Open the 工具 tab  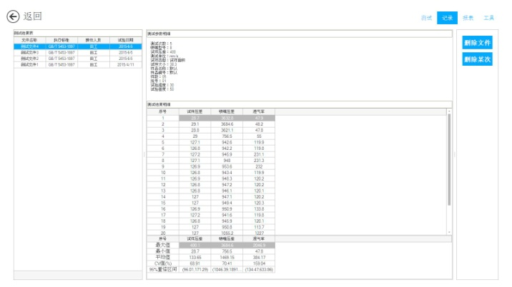click(489, 17)
